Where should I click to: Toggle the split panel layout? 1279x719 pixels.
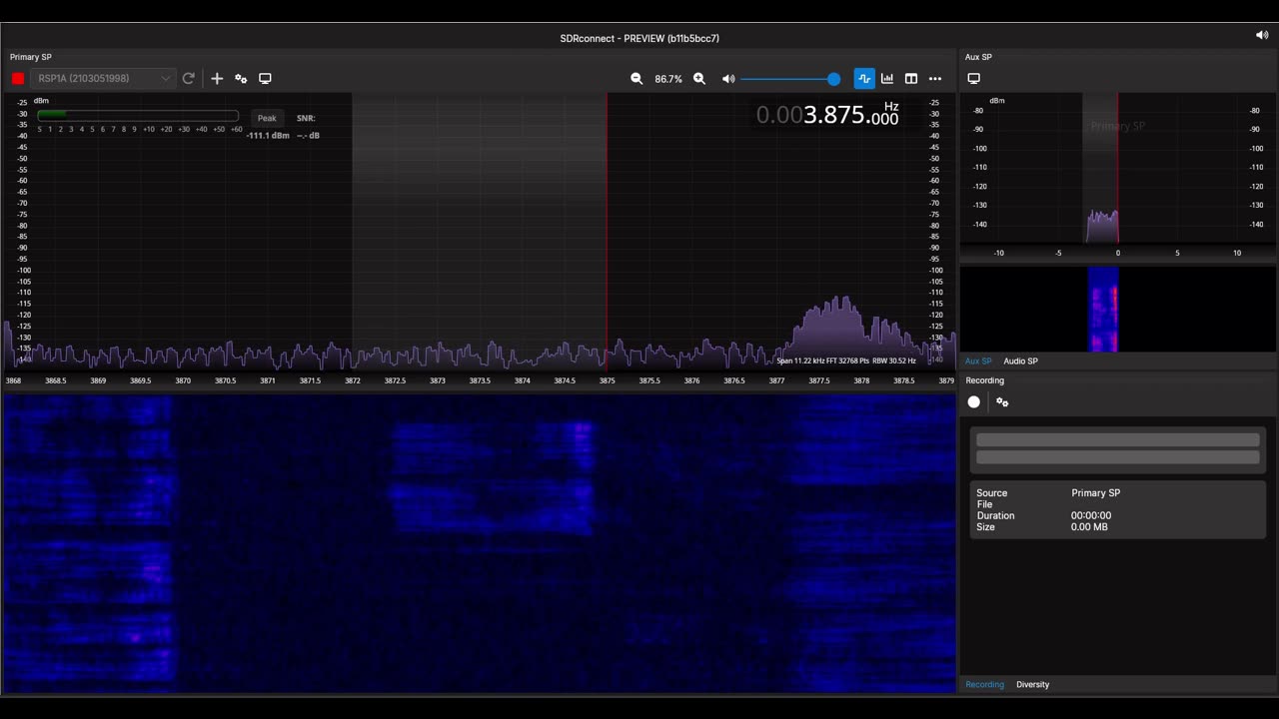(911, 79)
